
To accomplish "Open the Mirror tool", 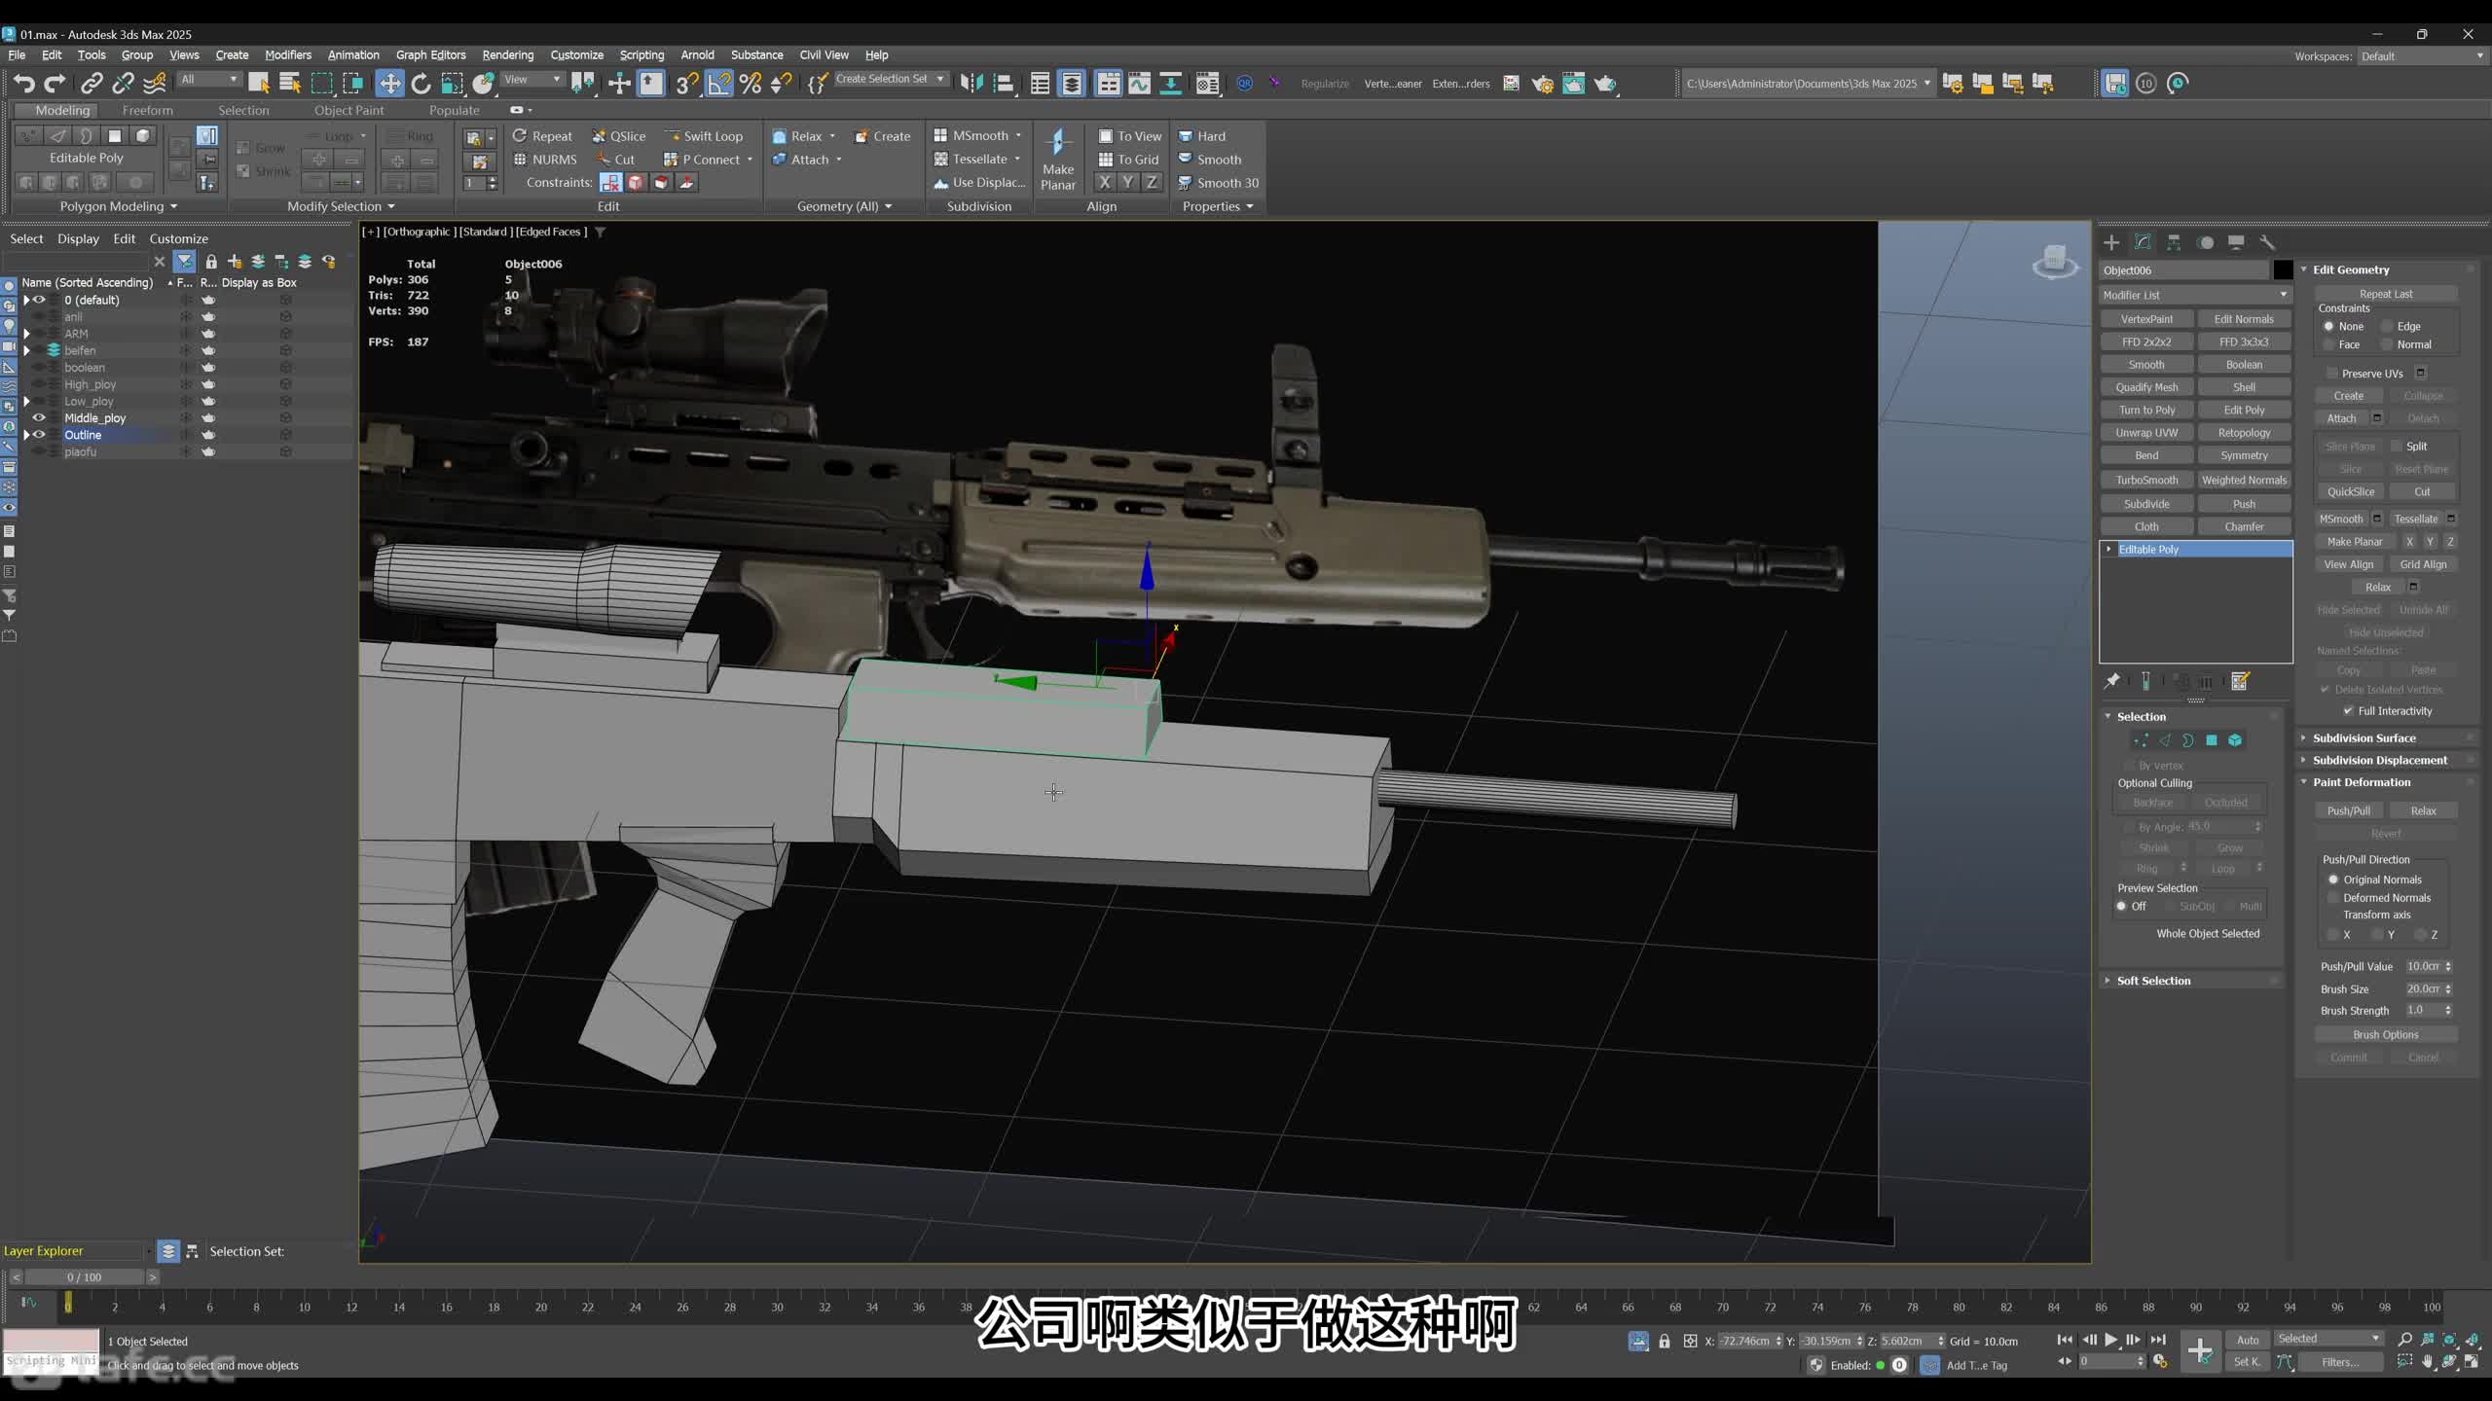I will pyautogui.click(x=971, y=84).
